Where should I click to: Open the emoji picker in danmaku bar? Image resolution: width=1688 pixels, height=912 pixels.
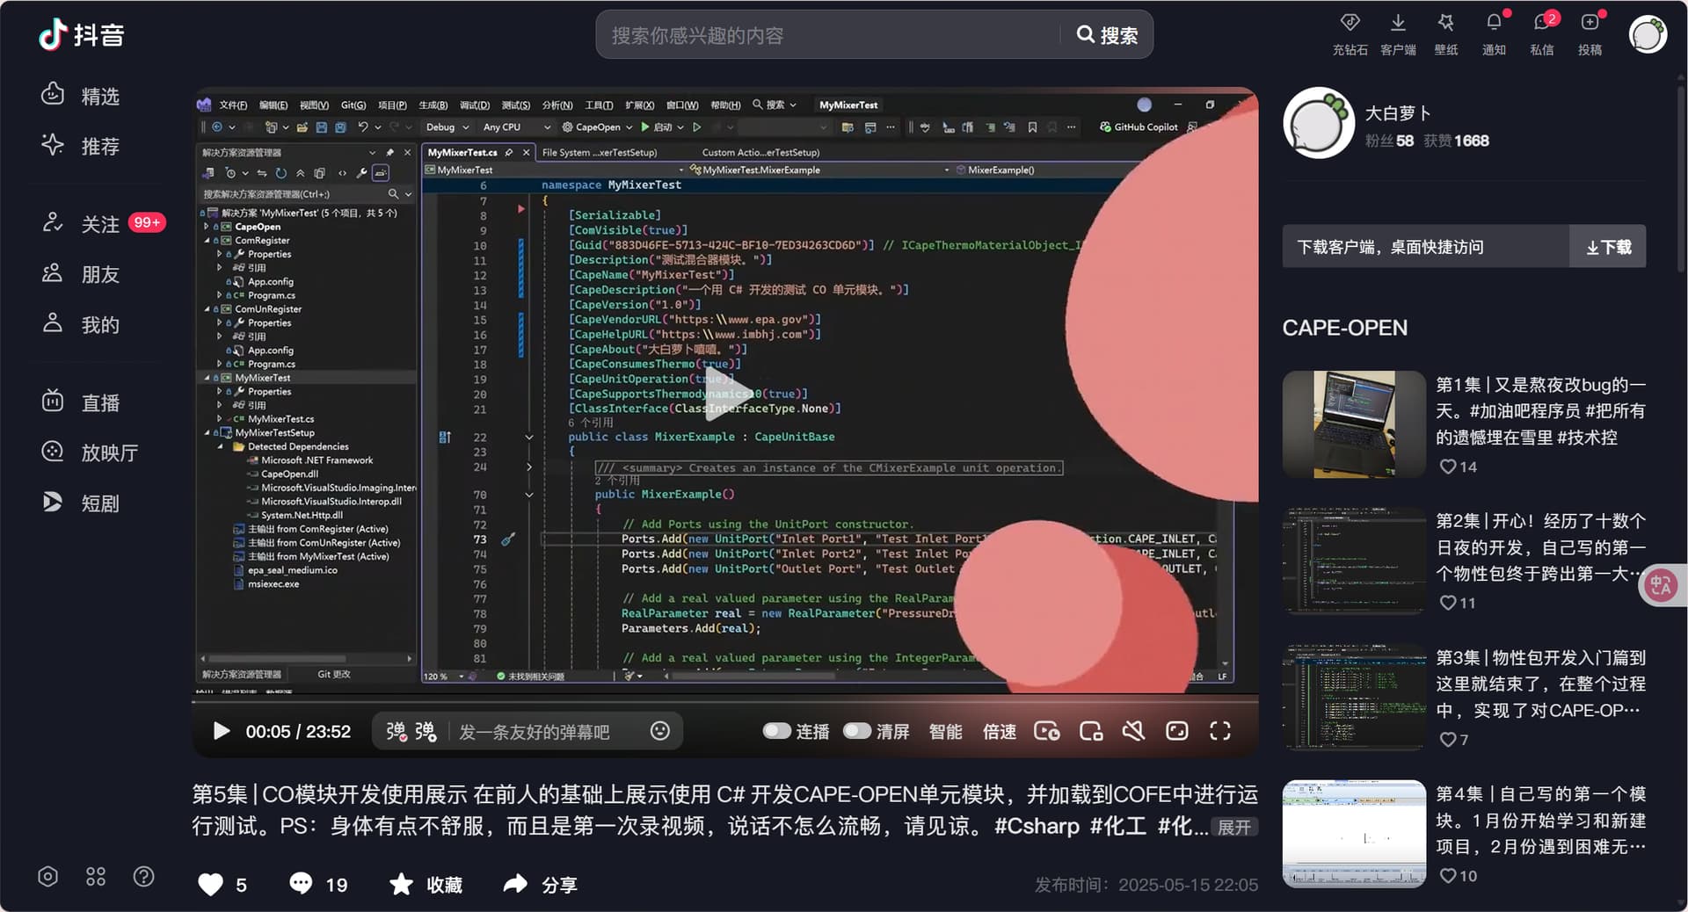(x=660, y=731)
